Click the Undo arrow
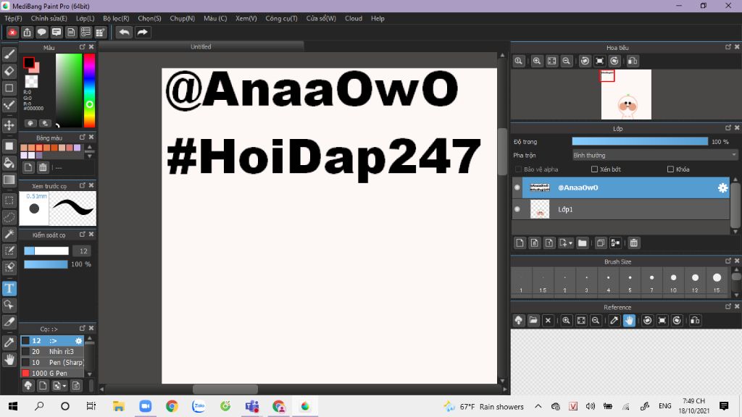 pos(124,32)
